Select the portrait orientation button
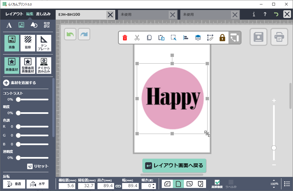The height and width of the screenshot is (191, 293). click(178, 184)
